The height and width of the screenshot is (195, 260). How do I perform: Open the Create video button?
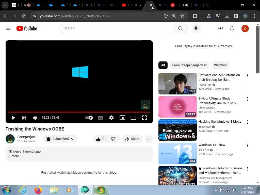pyautogui.click(x=221, y=28)
